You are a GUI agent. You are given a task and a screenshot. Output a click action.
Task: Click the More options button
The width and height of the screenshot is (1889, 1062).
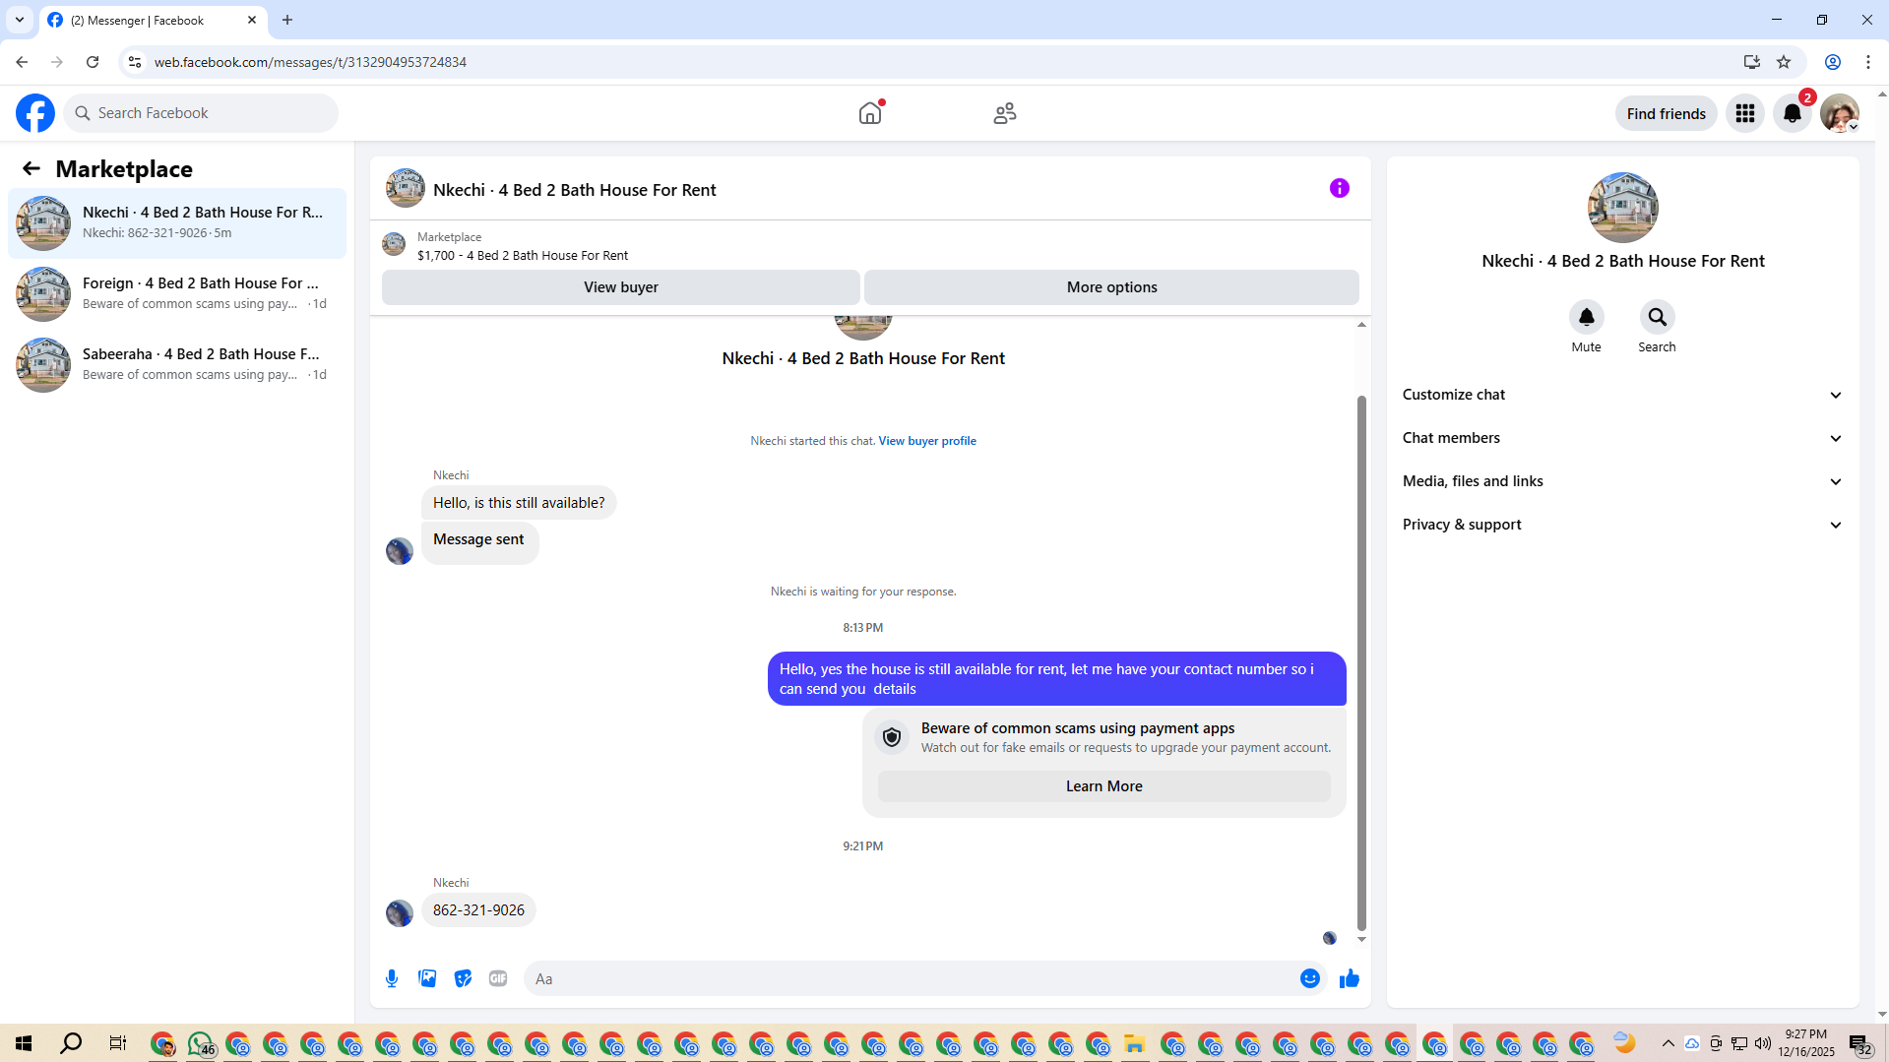click(1111, 287)
